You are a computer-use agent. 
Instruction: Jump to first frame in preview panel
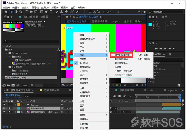156,48
